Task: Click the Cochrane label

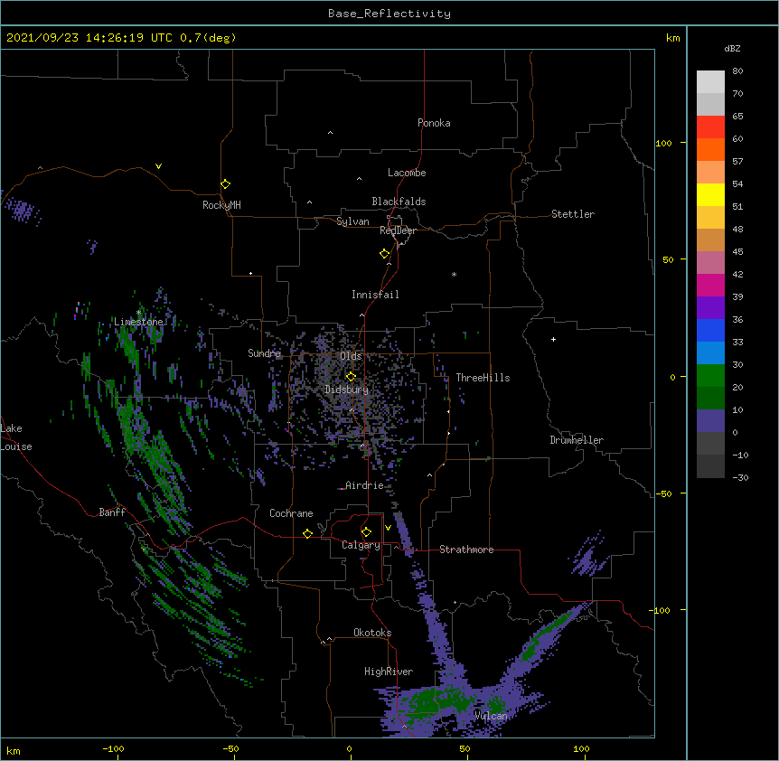Action: (x=291, y=513)
